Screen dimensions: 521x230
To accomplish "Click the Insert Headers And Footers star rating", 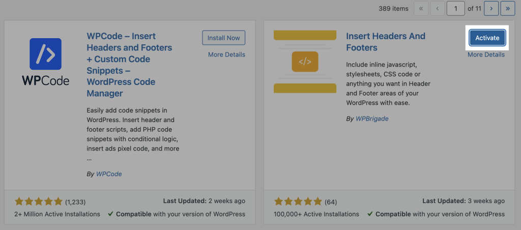I will 298,202.
